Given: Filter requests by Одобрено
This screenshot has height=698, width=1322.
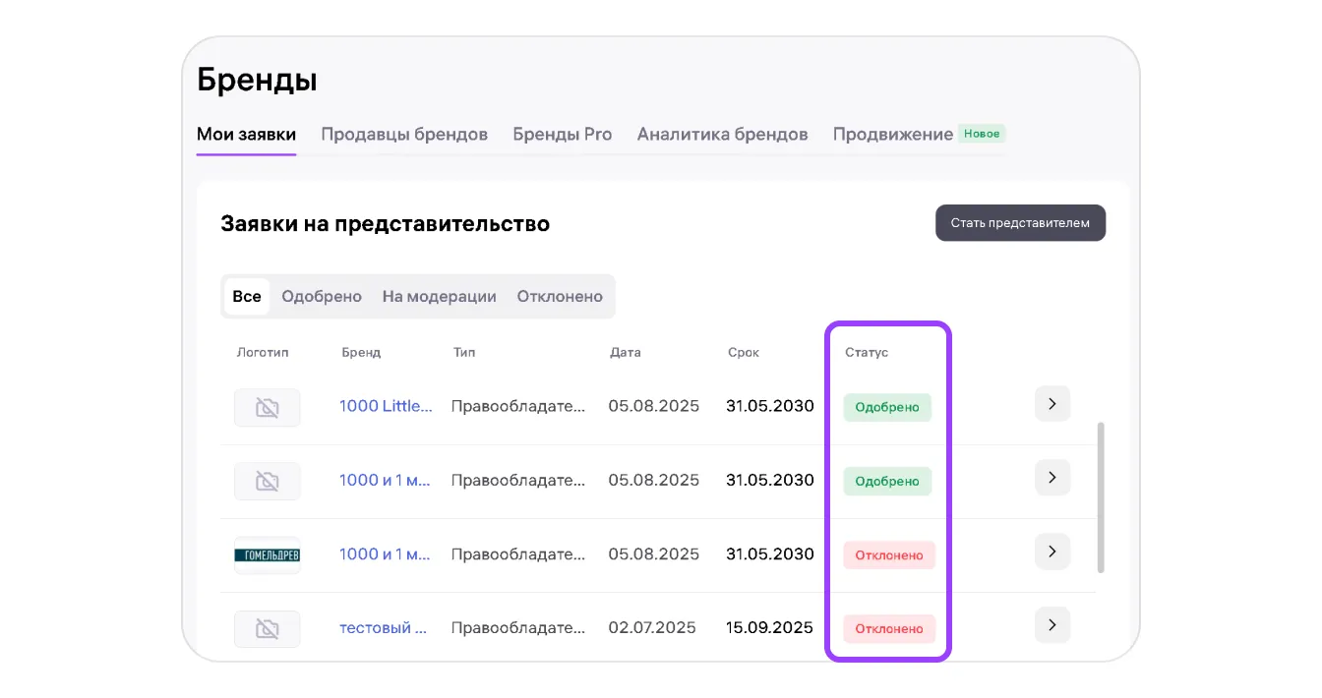Looking at the screenshot, I should [322, 296].
